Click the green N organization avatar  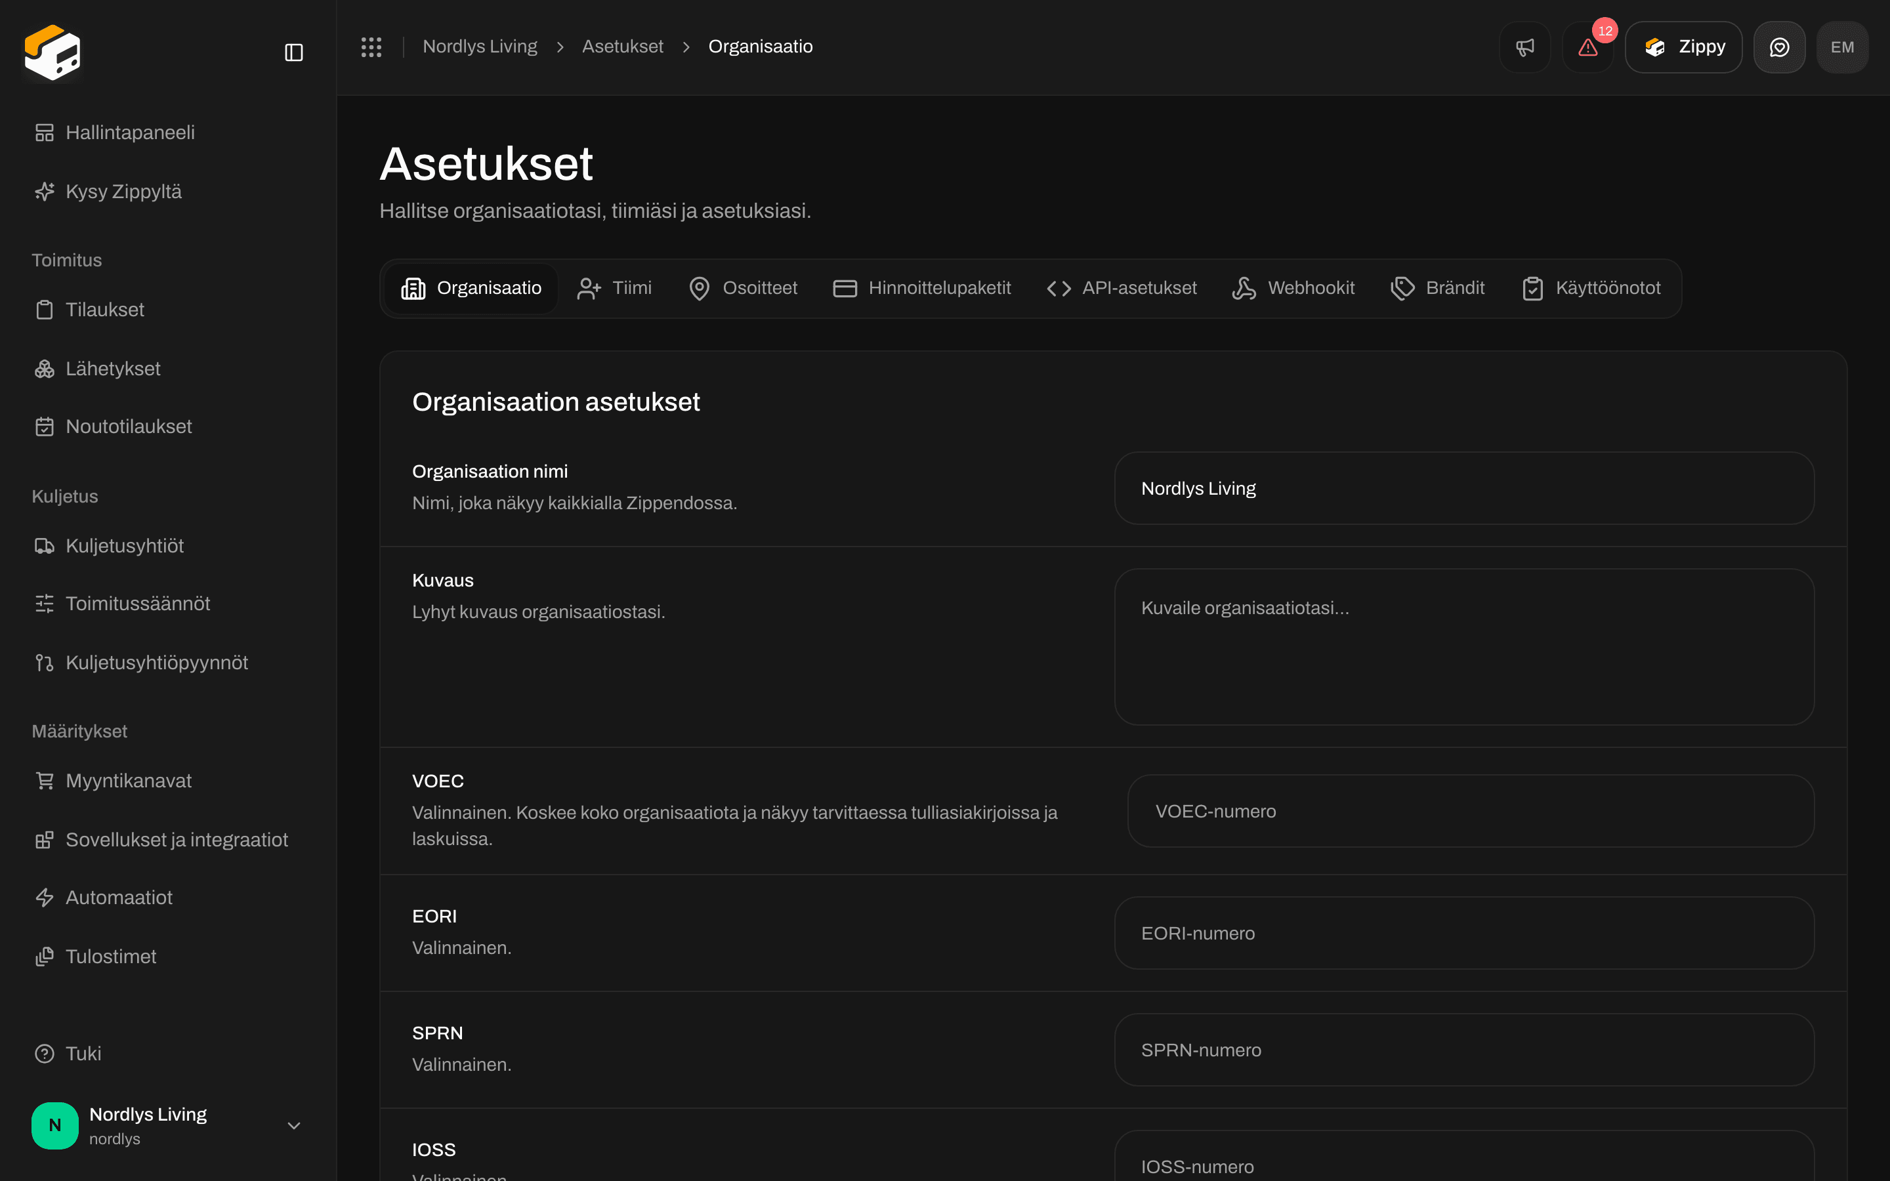[54, 1125]
